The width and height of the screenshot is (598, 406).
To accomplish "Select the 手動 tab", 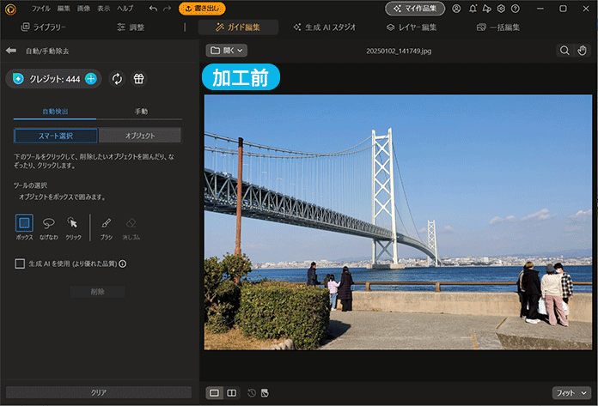I will coord(141,112).
